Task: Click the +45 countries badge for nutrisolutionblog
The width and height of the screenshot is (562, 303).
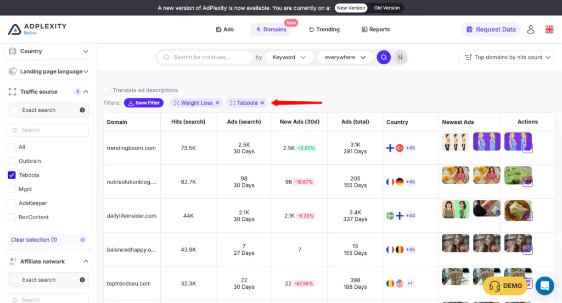Action: tap(411, 182)
